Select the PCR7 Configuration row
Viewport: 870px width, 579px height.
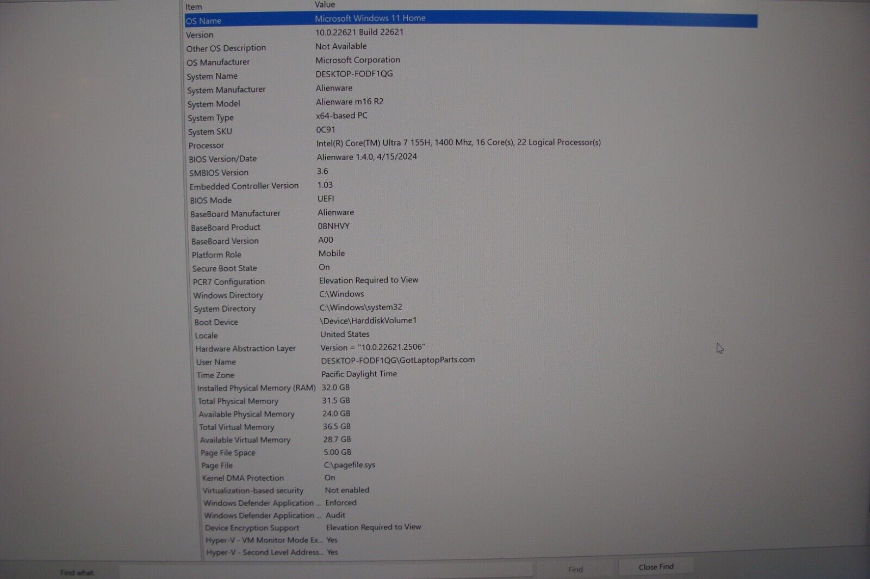tap(471, 281)
